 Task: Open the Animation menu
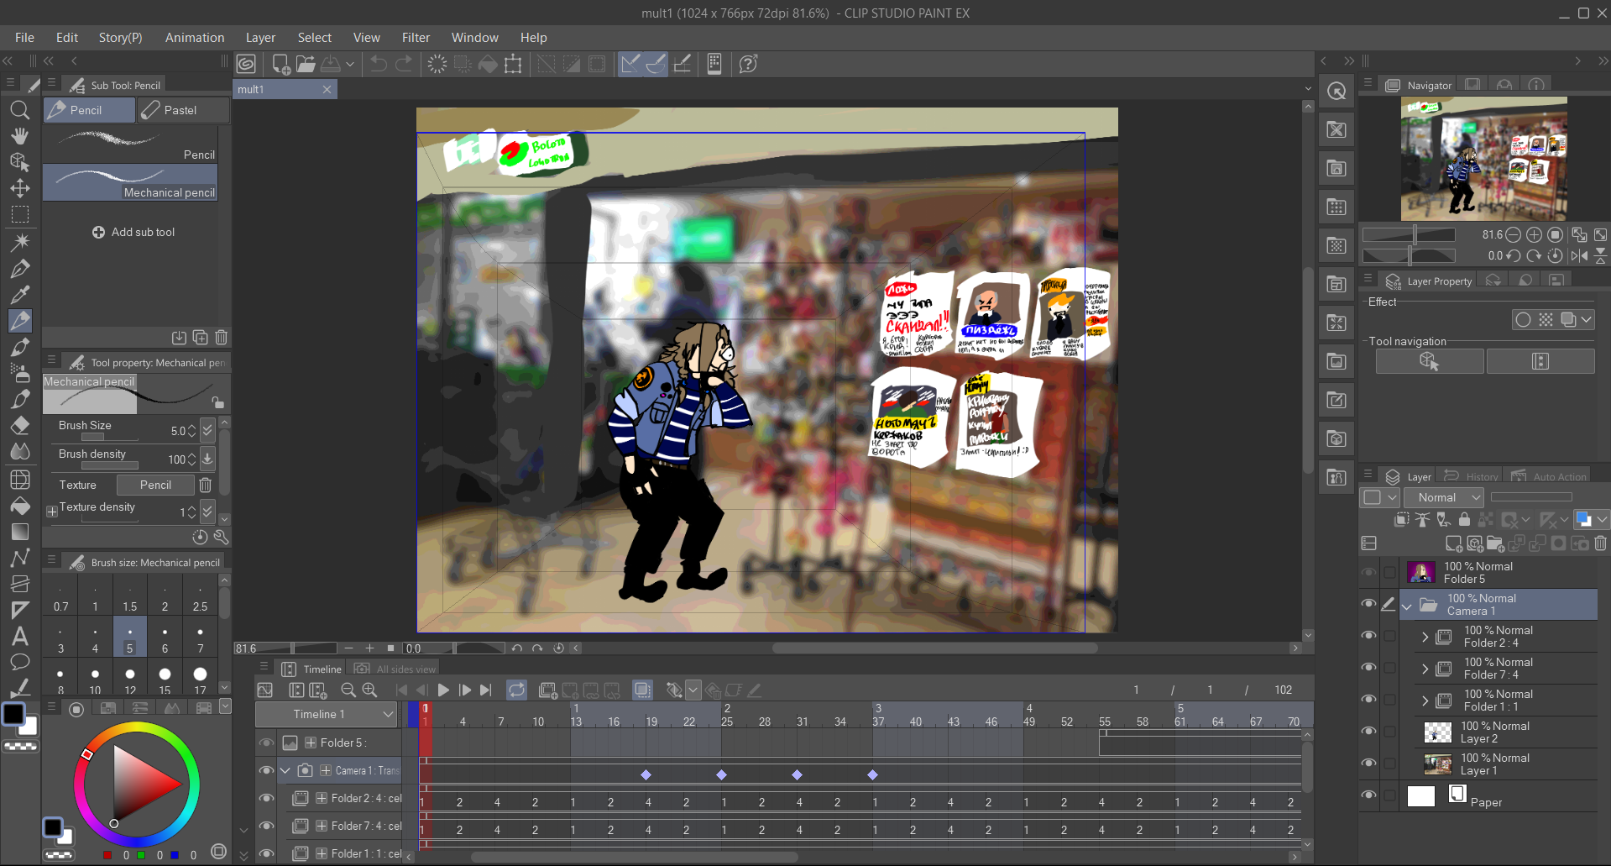[194, 38]
